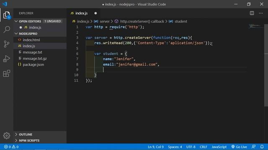Place cursor on 'require' in line 1

tap(117, 27)
